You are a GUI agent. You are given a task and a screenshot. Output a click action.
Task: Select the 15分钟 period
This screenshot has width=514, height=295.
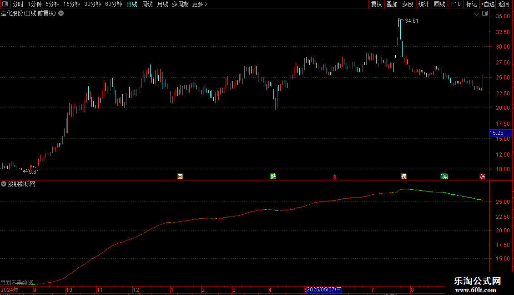coord(72,4)
